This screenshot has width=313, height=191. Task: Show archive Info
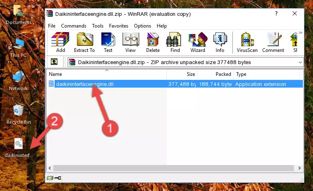pyautogui.click(x=220, y=43)
